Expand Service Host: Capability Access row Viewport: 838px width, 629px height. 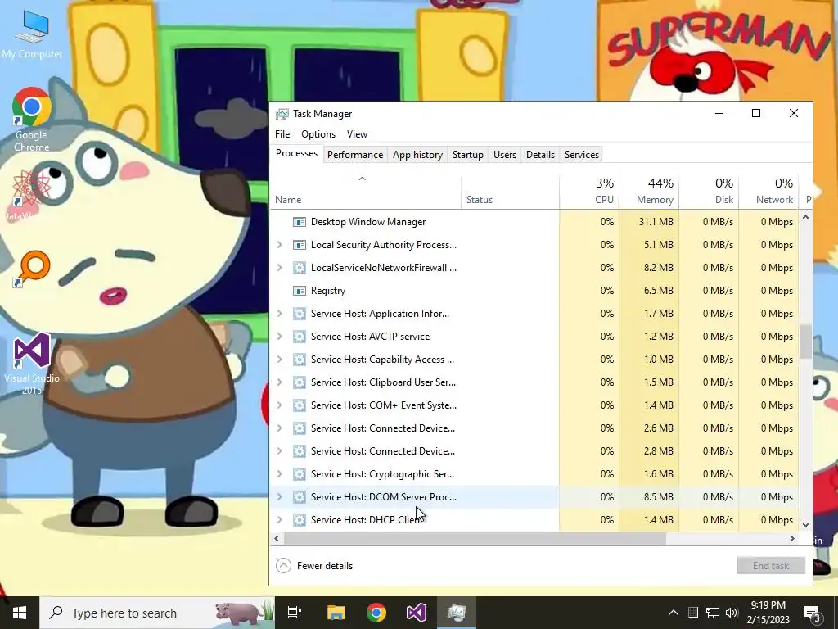tap(279, 360)
